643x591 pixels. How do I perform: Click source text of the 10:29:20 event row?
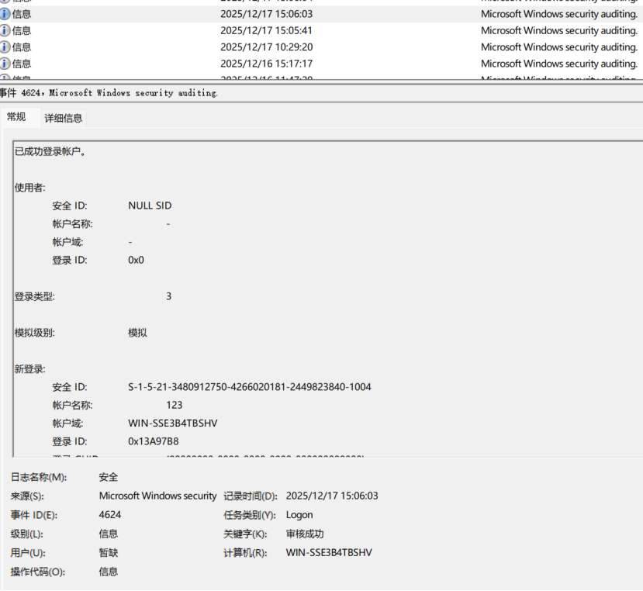click(x=558, y=47)
